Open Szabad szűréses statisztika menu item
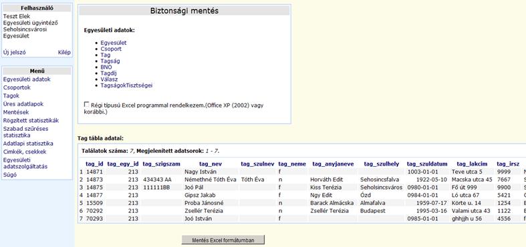This screenshot has height=247, width=526. [25, 132]
